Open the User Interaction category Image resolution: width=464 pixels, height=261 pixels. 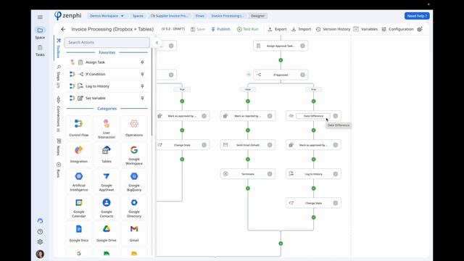[x=107, y=128]
